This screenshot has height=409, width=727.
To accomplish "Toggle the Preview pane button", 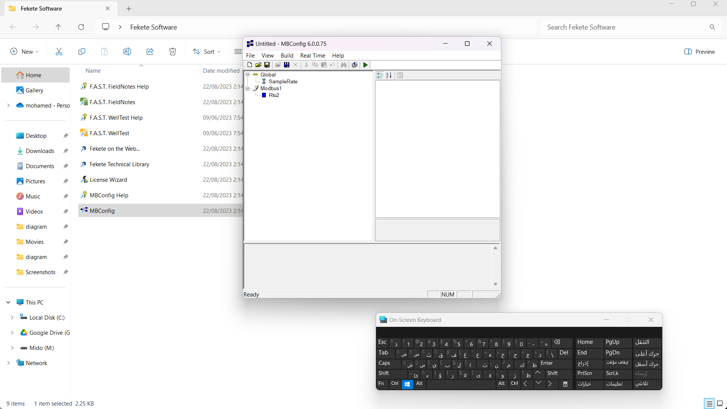I will tap(699, 52).
